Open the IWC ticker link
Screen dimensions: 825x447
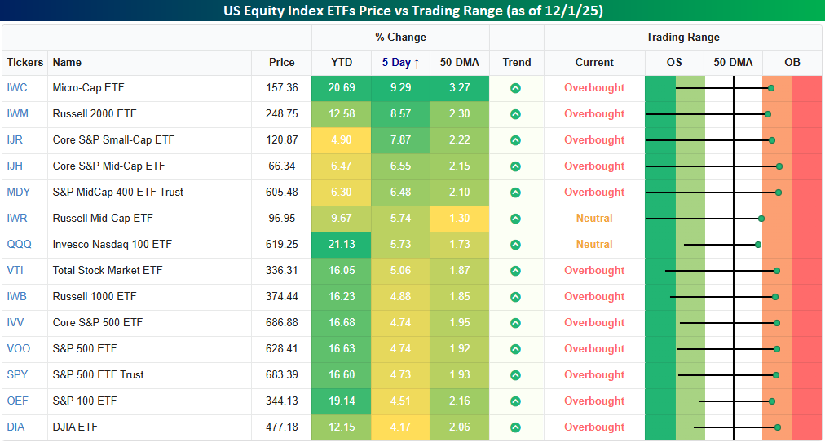tap(18, 88)
